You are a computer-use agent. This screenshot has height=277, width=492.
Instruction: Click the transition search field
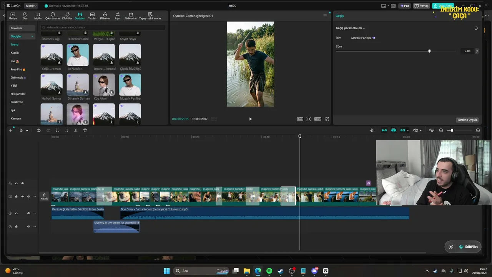[x=103, y=28]
